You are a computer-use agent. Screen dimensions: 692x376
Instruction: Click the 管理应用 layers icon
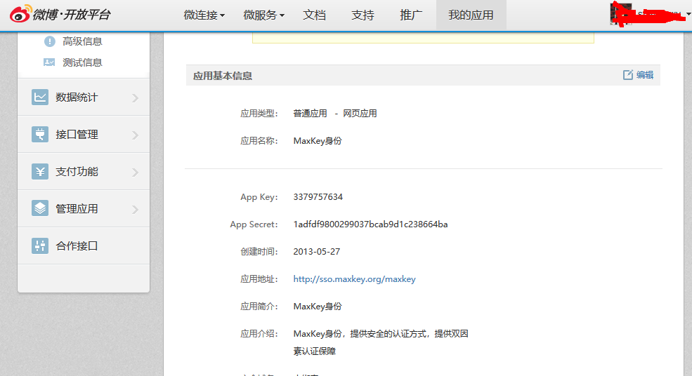coord(40,209)
